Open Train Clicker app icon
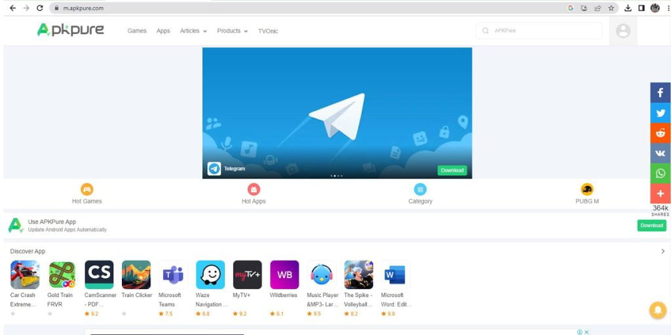 point(136,275)
